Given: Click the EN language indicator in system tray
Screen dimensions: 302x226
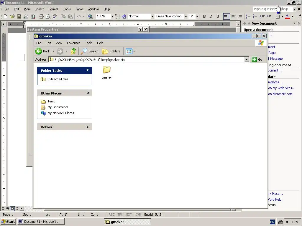Looking at the screenshot, I should click(272, 222).
